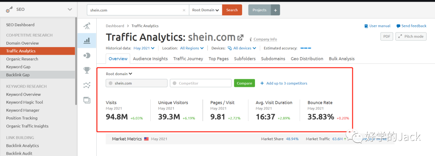
Task: Click the orange Search button
Action: [x=232, y=10]
